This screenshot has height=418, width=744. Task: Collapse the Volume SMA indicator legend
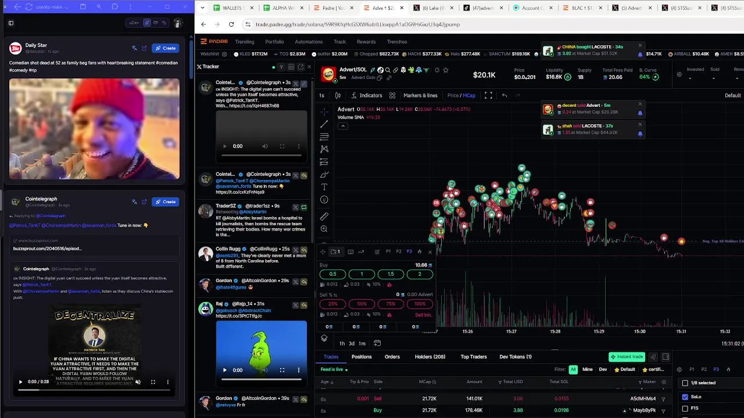coord(343,126)
